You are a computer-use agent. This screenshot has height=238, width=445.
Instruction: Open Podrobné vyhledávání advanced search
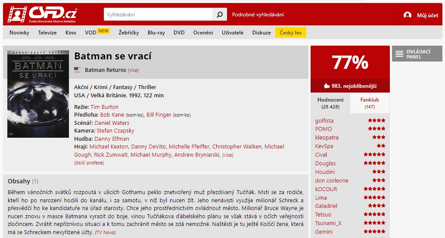pyautogui.click(x=258, y=15)
